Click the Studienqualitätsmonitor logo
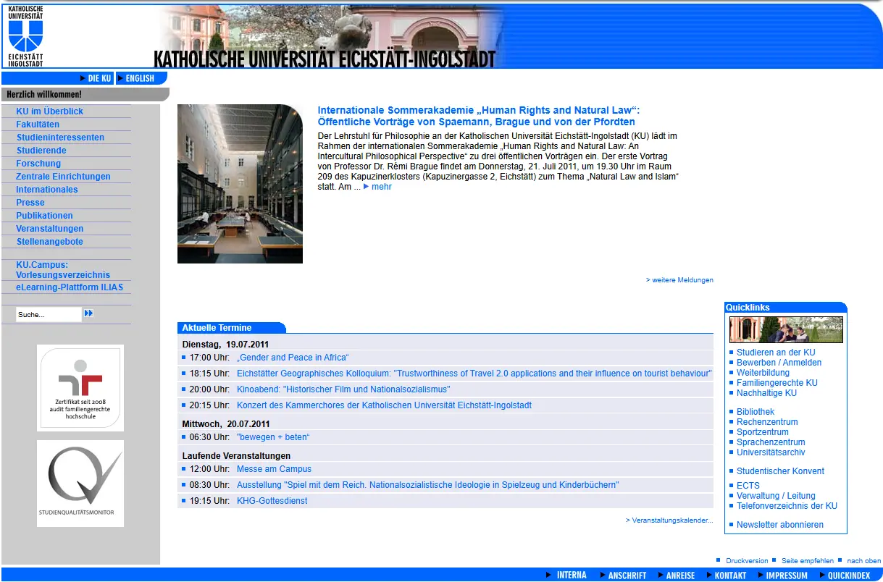This screenshot has height=582, width=883. coord(80,483)
